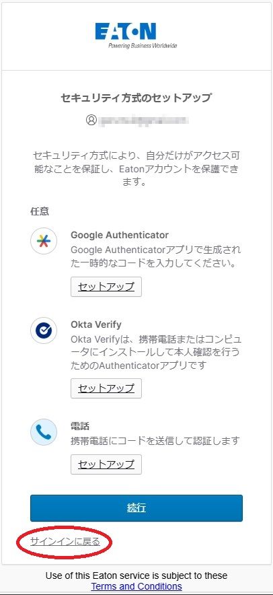The width and height of the screenshot is (273, 595).
Task: Open the Terms and Conditions link
Action: pyautogui.click(x=136, y=586)
